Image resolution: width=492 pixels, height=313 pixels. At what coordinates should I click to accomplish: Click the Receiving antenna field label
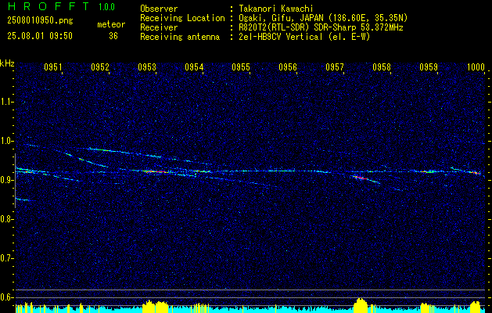point(180,37)
